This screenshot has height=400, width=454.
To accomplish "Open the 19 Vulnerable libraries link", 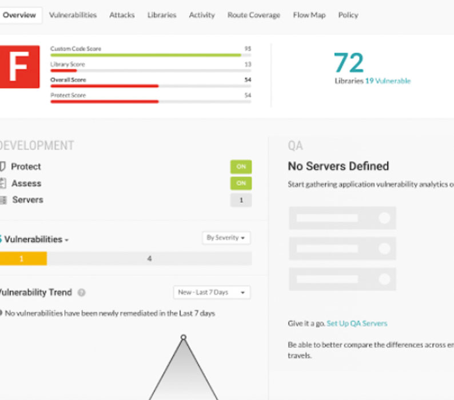I will click(x=388, y=81).
